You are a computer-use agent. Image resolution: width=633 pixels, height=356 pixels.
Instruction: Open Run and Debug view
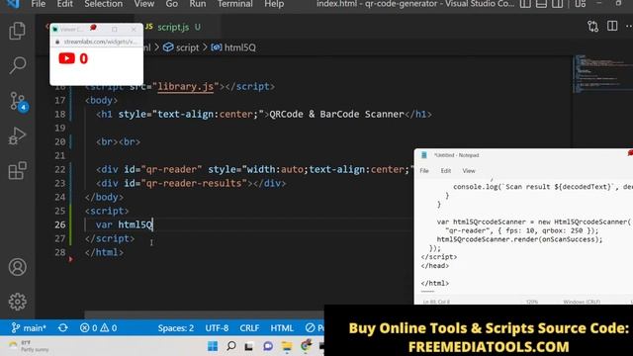[17, 135]
